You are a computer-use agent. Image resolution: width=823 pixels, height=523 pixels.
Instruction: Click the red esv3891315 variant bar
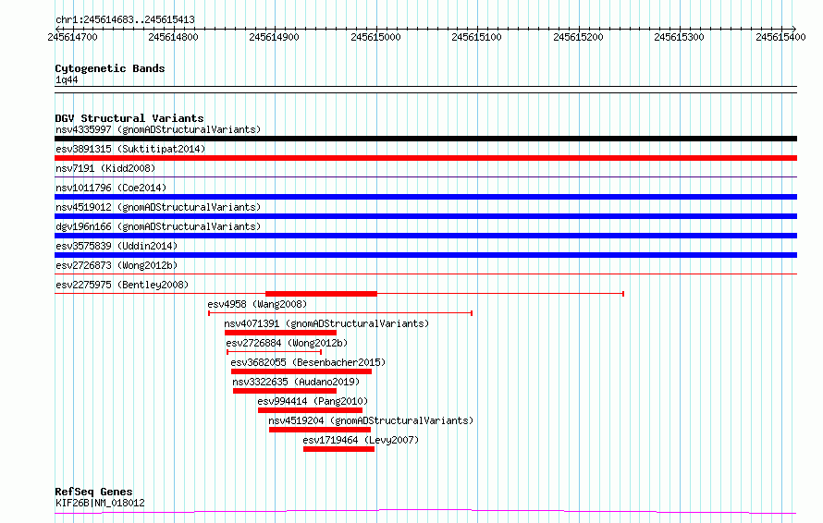click(x=425, y=158)
